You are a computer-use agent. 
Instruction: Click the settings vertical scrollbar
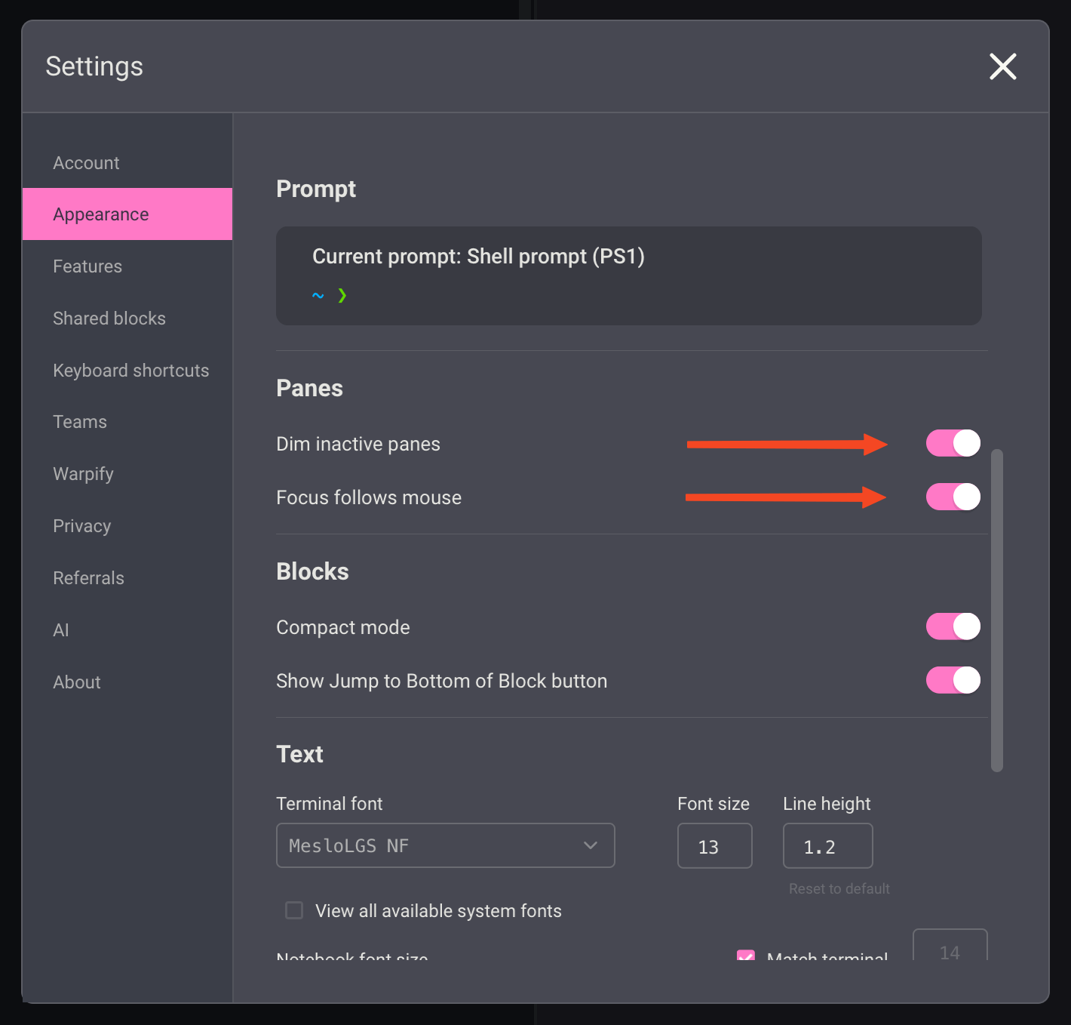(x=996, y=610)
